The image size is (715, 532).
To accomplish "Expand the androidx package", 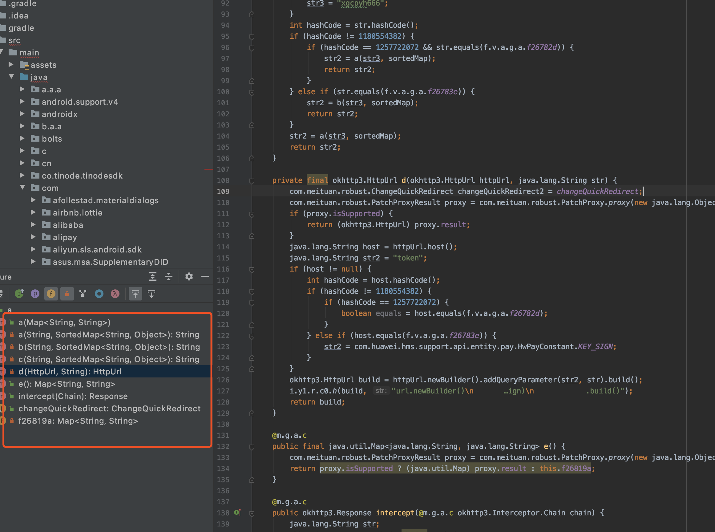I will pos(22,113).
